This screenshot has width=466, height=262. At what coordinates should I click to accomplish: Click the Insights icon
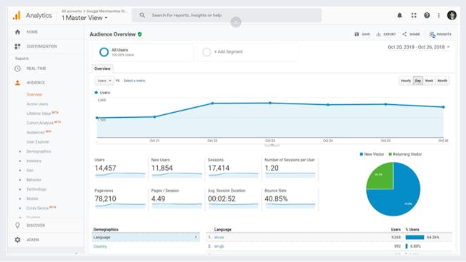coord(432,34)
